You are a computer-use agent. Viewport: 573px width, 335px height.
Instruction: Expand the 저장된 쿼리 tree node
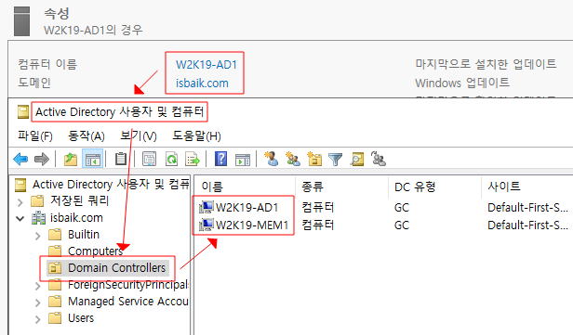[x=20, y=201]
